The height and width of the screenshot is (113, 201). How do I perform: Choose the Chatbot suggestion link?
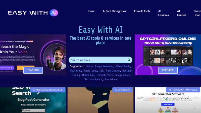(x=101, y=75)
